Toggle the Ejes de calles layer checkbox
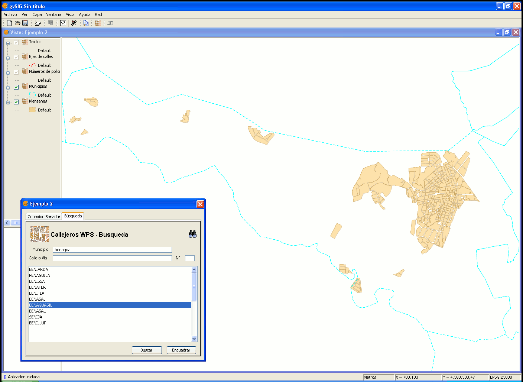Screen dimensions: 523x382 (16, 57)
